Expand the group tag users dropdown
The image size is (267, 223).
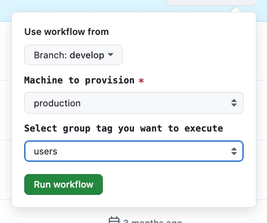(133, 151)
